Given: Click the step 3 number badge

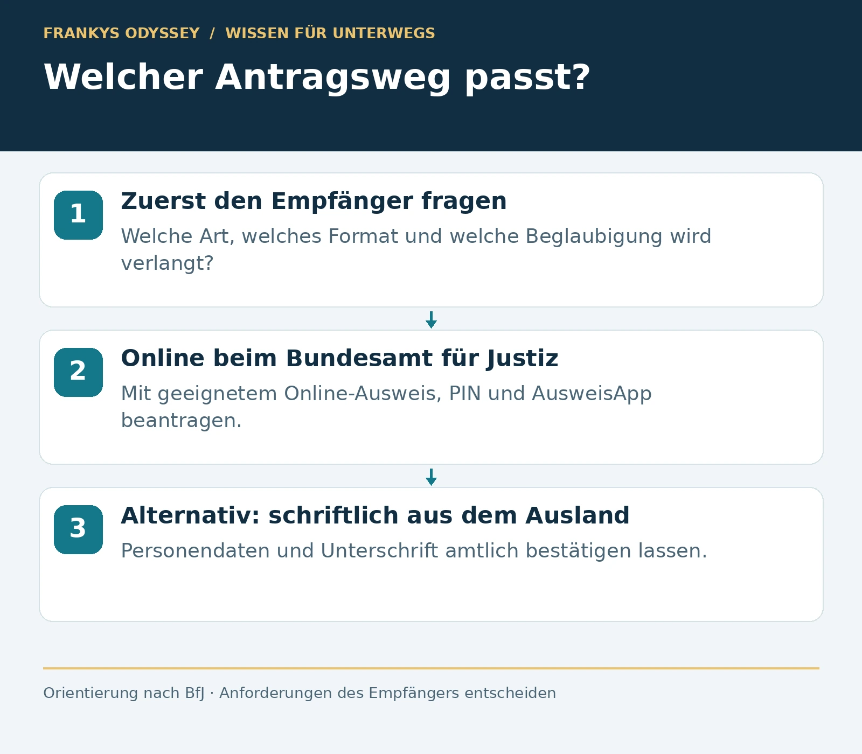Looking at the screenshot, I should click(78, 529).
